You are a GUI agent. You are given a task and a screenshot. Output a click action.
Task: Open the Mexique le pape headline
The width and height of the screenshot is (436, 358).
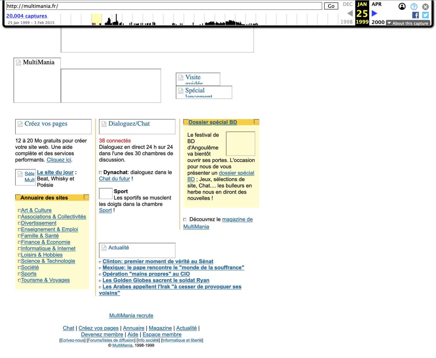173,268
